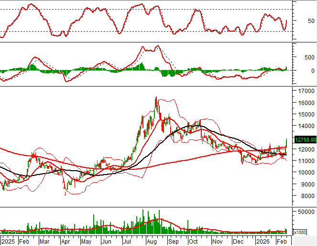Click the x1000 volume scale label
This screenshot has width=317, height=246.
tap(300, 232)
